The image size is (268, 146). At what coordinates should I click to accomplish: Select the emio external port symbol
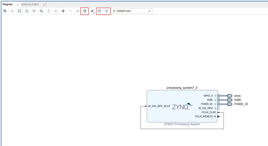(230, 96)
